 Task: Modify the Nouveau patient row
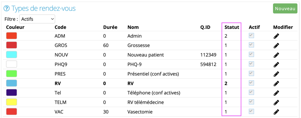[x=276, y=55]
